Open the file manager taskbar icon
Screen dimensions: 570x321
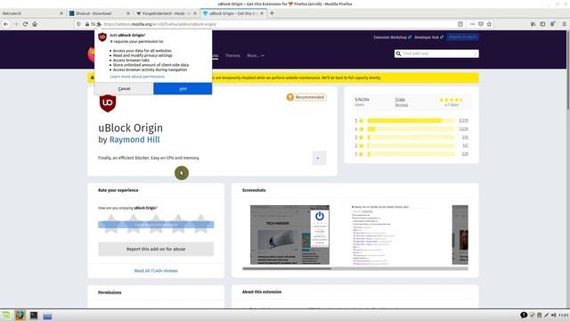pos(47,316)
